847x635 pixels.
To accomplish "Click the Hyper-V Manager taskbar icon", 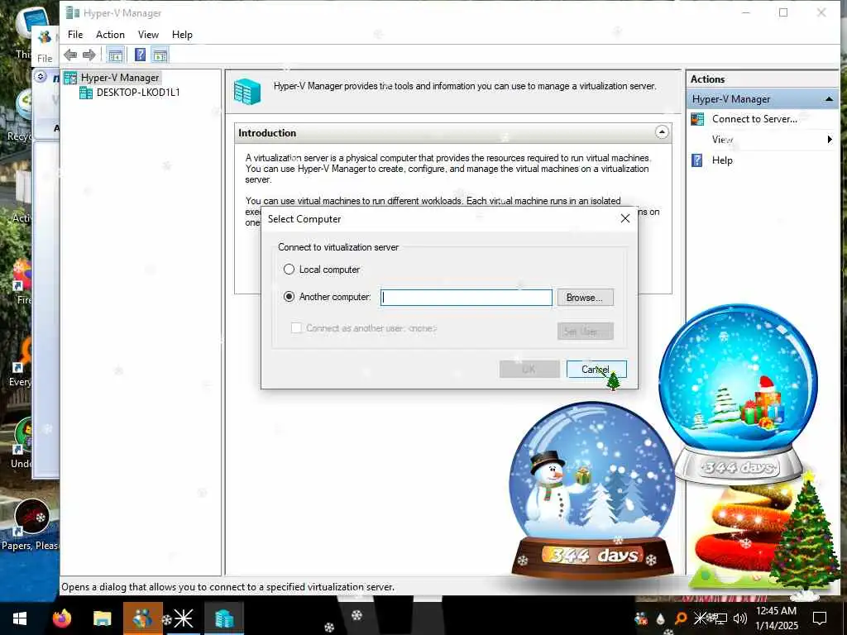I will tap(223, 618).
